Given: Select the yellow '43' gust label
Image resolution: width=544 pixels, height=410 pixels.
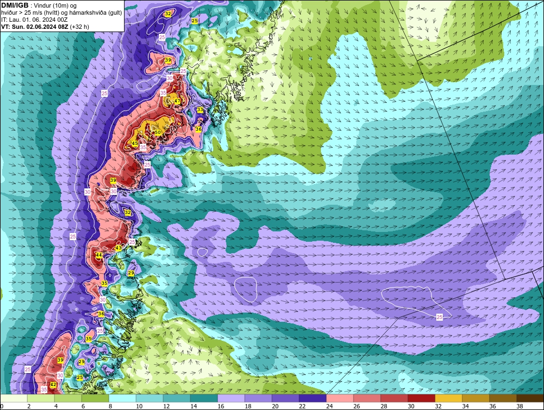Looking at the screenshot, I should coord(118,248).
